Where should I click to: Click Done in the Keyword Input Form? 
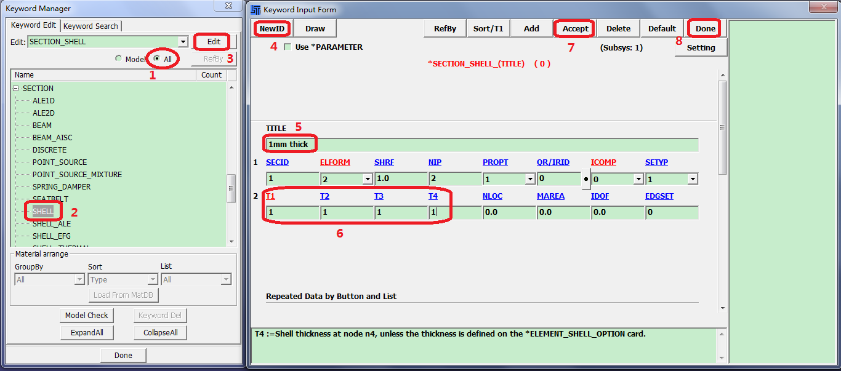click(x=706, y=28)
